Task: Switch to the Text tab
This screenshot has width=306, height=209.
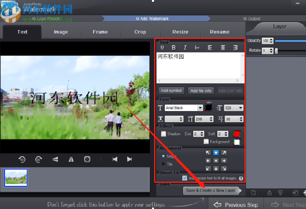Action: coord(22,32)
